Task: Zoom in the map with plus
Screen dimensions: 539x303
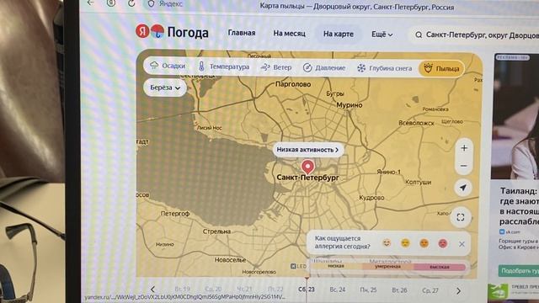Action: [x=464, y=148]
